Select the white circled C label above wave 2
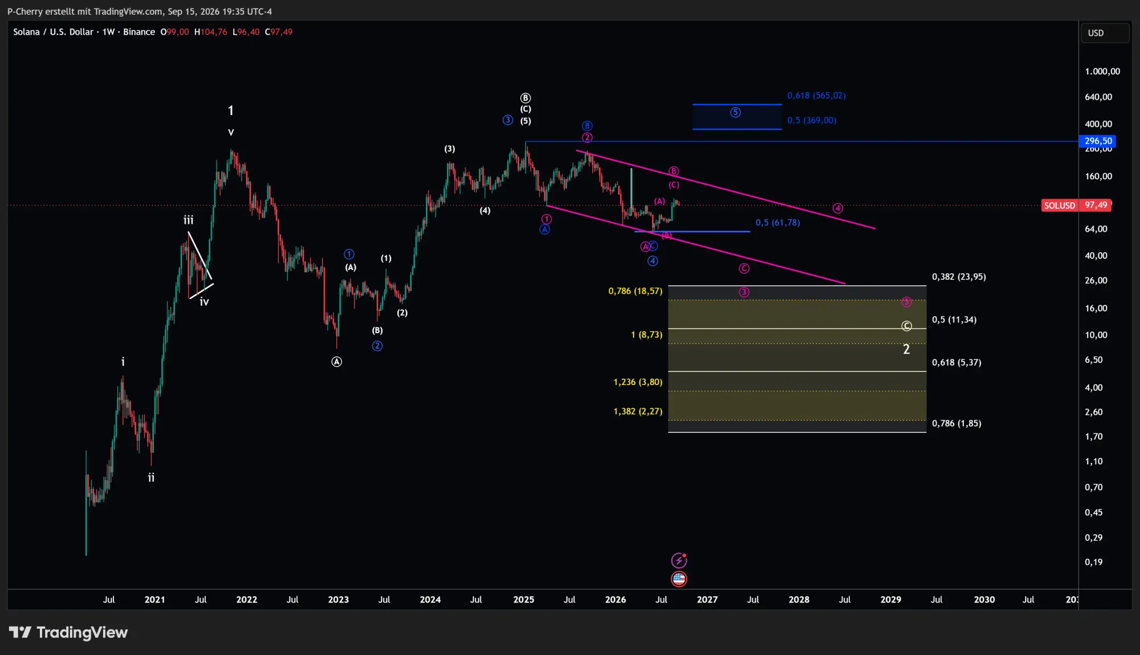This screenshot has width=1140, height=655. tap(906, 326)
